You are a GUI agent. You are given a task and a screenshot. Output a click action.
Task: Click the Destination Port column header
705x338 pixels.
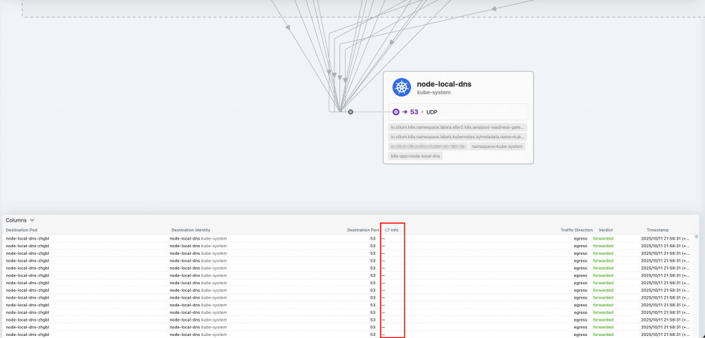coord(363,230)
